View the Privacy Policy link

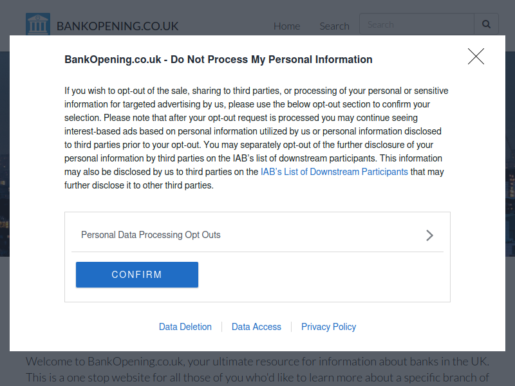coord(328,327)
